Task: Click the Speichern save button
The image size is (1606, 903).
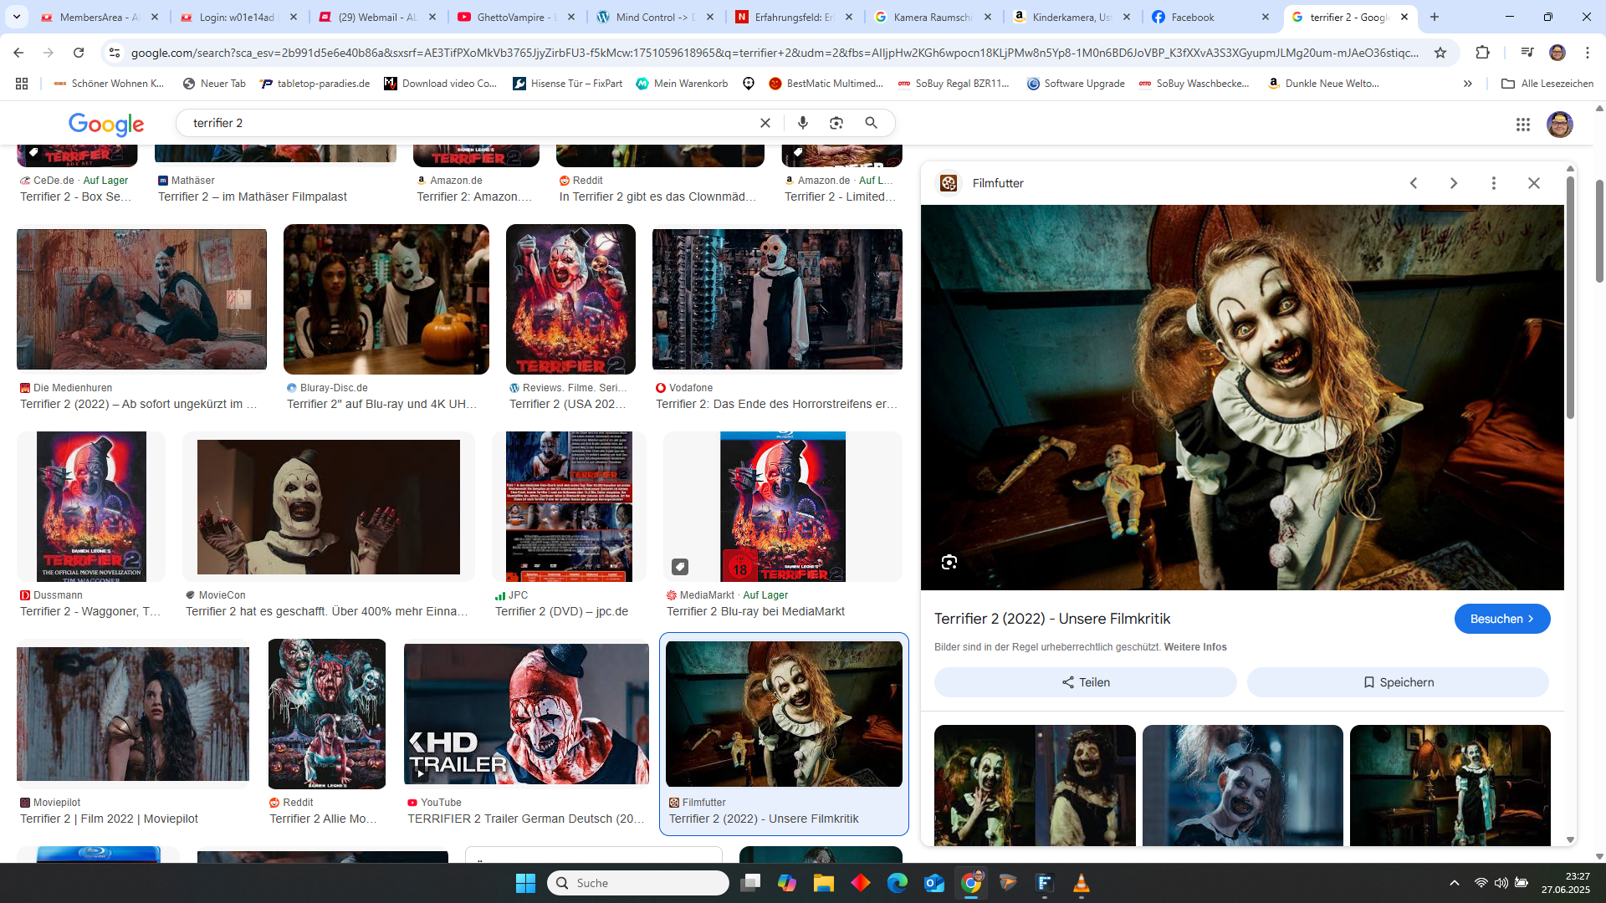Action: (x=1398, y=682)
